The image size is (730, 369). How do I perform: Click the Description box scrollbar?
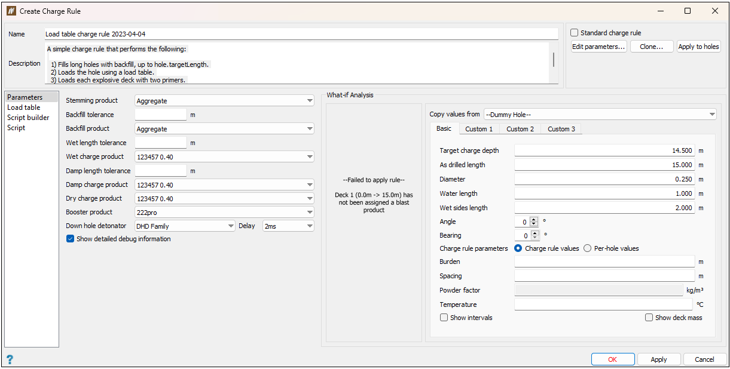(x=553, y=60)
